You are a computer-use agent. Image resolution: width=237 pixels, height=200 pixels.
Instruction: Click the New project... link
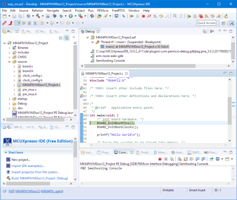(x=21, y=160)
